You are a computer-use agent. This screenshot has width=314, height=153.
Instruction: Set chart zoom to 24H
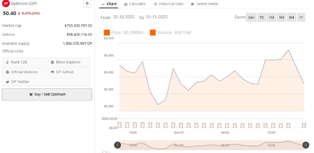[251, 17]
